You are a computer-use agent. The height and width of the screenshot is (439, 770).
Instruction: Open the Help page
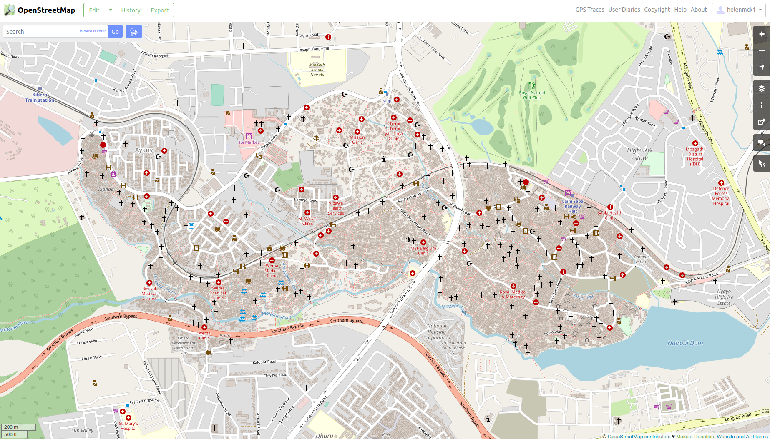[x=680, y=10]
